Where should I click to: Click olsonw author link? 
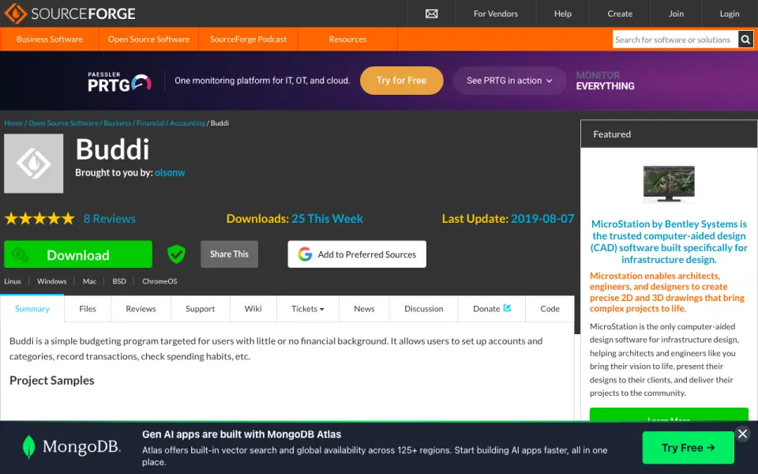pos(170,172)
